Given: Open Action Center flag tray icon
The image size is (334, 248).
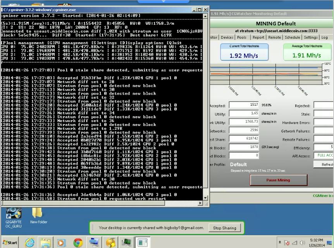Looking at the screenshot, I should click(x=287, y=243).
